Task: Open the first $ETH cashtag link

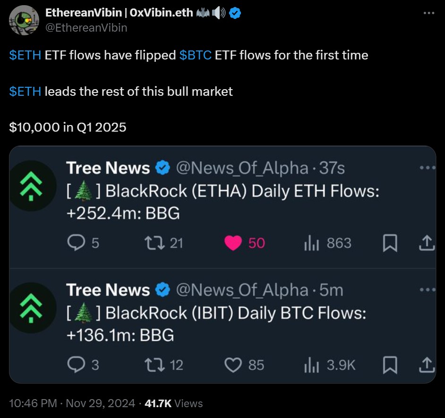Action: click(x=25, y=55)
